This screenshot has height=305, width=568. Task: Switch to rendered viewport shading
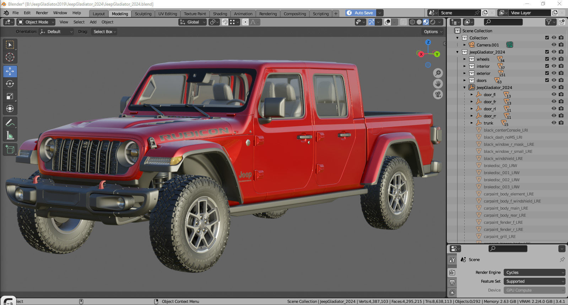pos(433,22)
